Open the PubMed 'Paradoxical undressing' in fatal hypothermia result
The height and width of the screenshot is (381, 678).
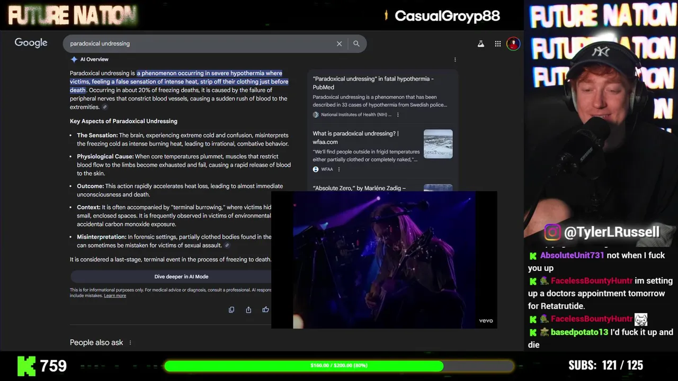373,83
